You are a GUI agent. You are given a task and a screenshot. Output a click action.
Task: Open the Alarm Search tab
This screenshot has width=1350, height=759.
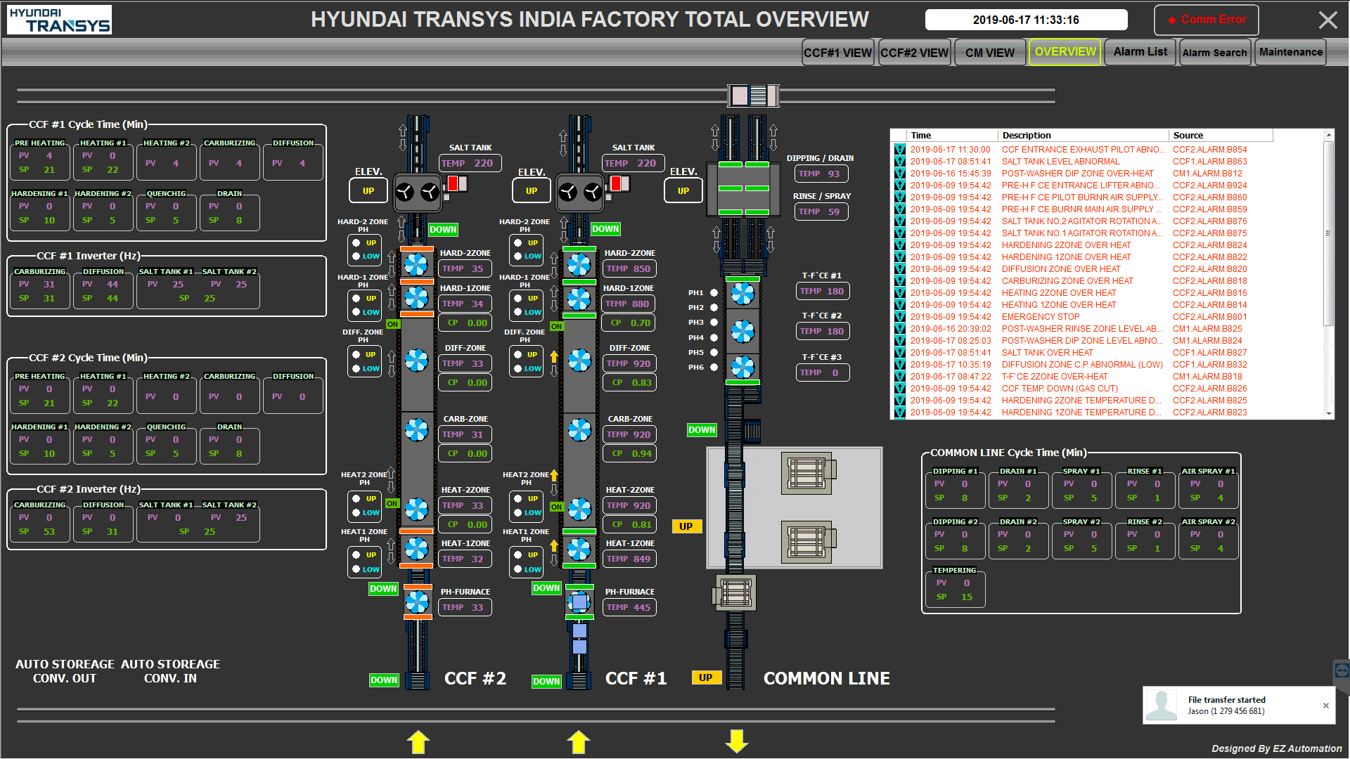point(1214,53)
